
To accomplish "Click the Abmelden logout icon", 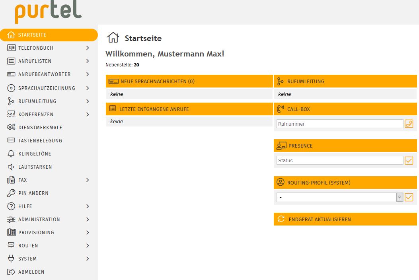I will [x=11, y=272].
